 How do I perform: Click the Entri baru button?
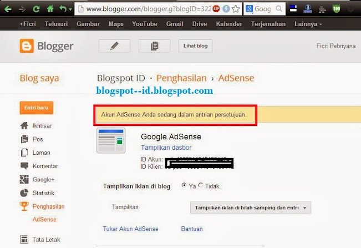tap(37, 108)
